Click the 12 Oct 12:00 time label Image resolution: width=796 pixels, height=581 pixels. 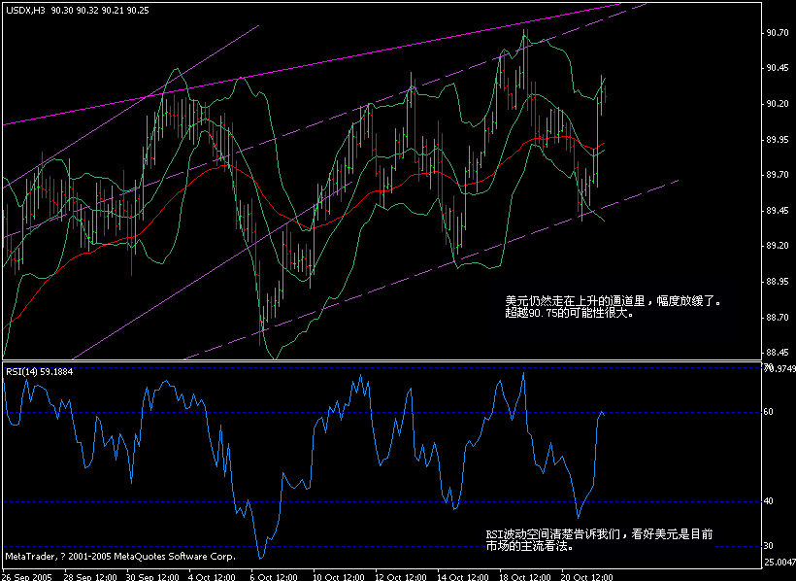[401, 577]
